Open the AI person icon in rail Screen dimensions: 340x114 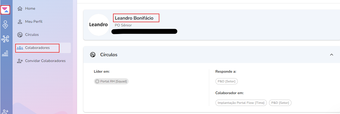pos(5,24)
